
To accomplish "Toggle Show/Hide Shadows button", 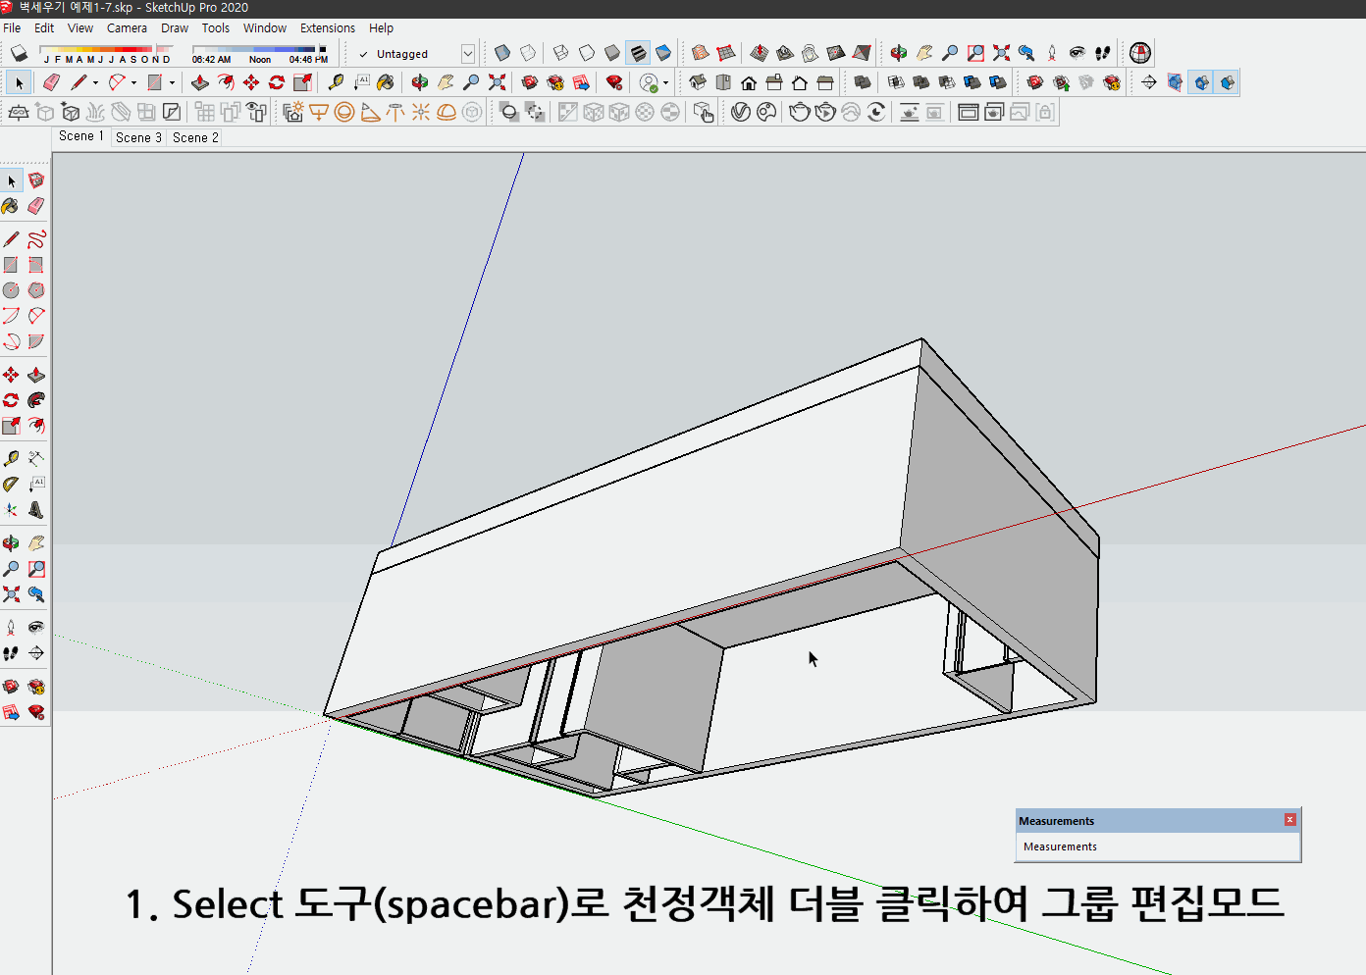I will coord(19,53).
